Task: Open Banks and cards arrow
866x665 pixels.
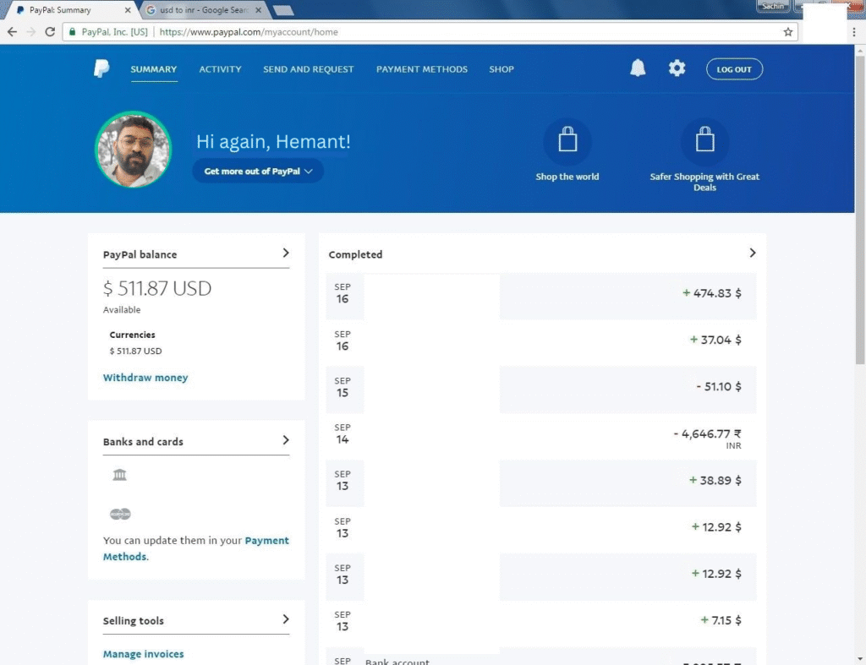Action: pyautogui.click(x=286, y=440)
